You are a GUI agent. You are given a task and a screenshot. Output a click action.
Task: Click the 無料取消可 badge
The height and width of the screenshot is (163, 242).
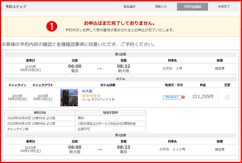(172, 97)
